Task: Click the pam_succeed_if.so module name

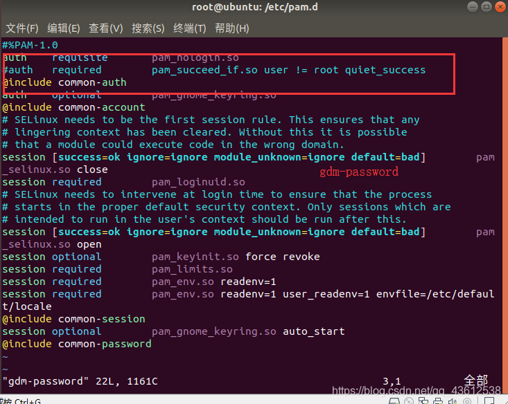Action: (204, 70)
